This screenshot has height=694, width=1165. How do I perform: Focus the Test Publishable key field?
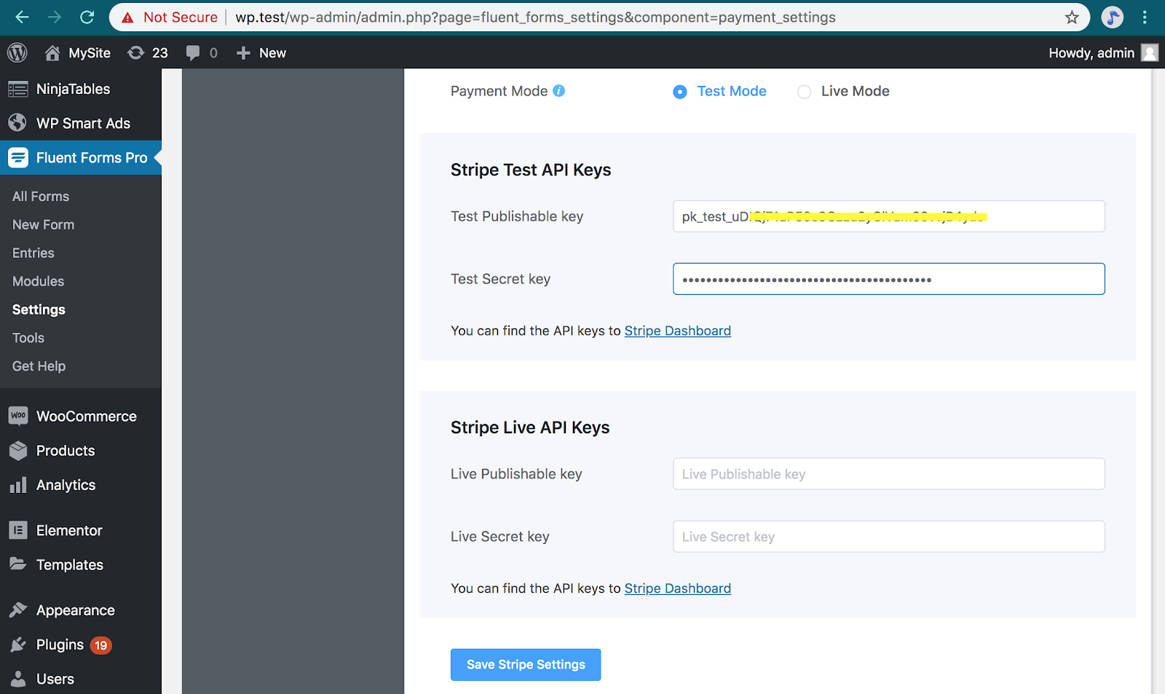coord(889,216)
